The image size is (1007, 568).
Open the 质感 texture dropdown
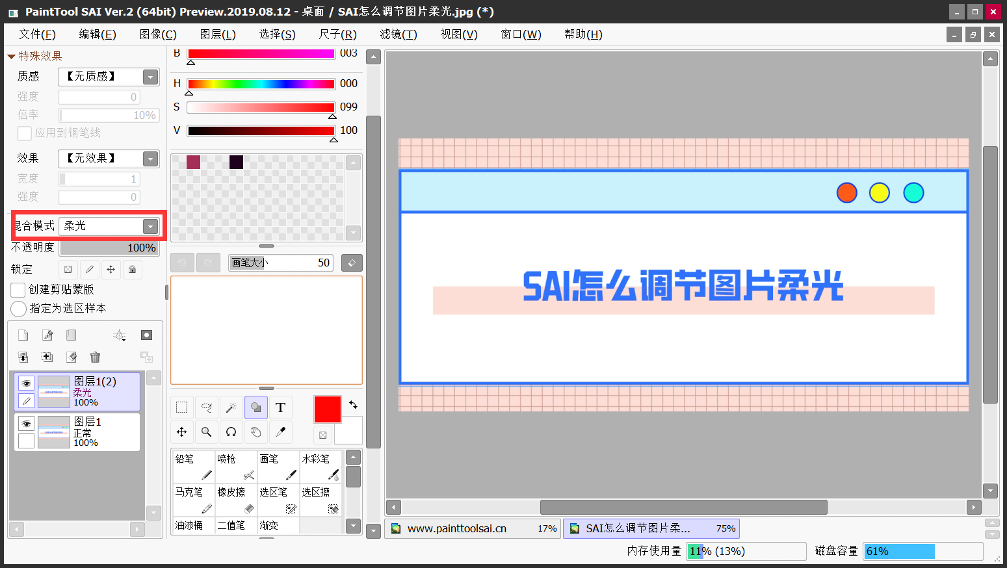point(109,77)
